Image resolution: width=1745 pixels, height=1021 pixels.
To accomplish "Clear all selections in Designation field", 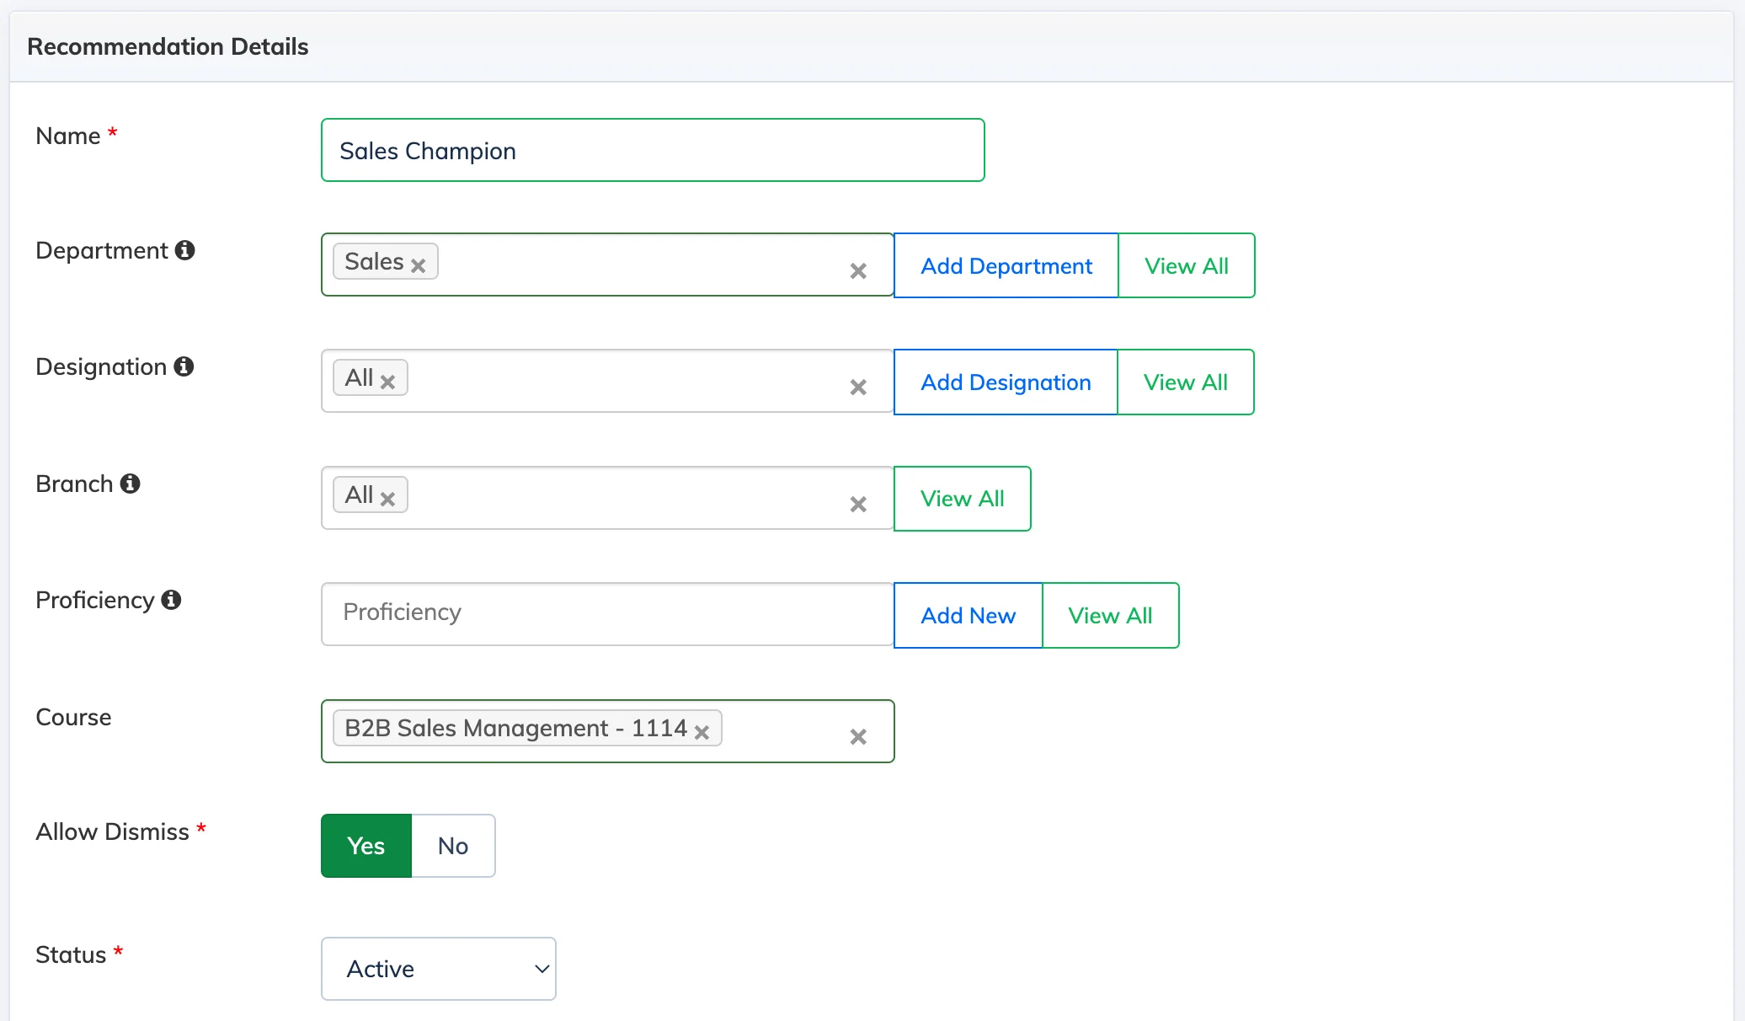I will (x=858, y=388).
